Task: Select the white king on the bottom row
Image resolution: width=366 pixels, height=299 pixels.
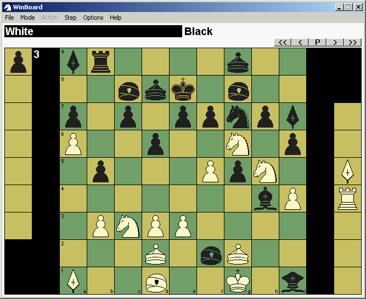Action: (x=238, y=280)
